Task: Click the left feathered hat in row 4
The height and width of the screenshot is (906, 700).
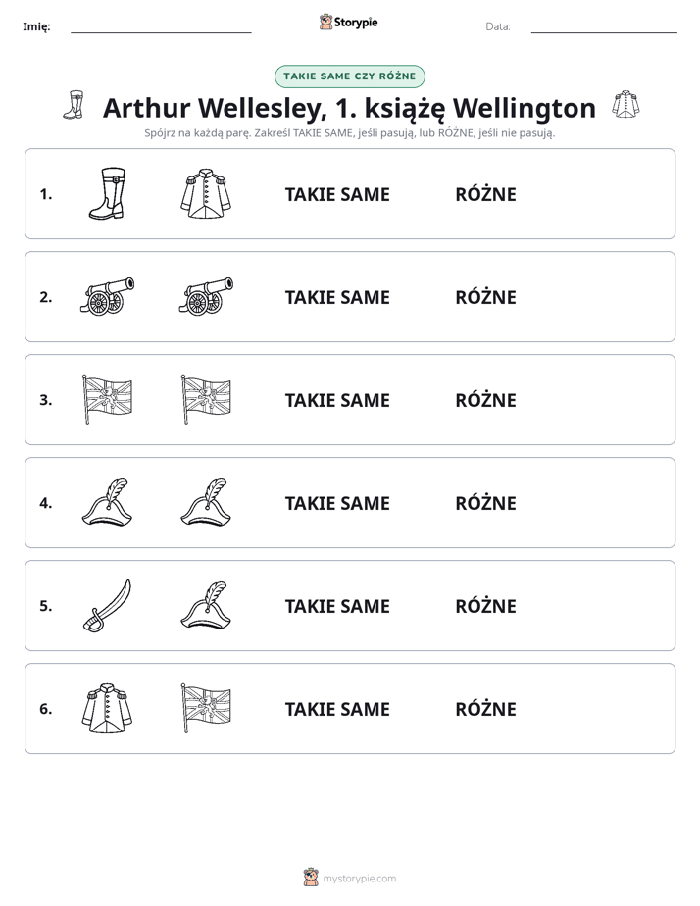Action: pyautogui.click(x=107, y=502)
